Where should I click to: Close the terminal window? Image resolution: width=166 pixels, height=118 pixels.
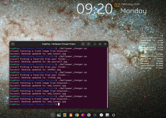pyautogui.click(x=105, y=44)
